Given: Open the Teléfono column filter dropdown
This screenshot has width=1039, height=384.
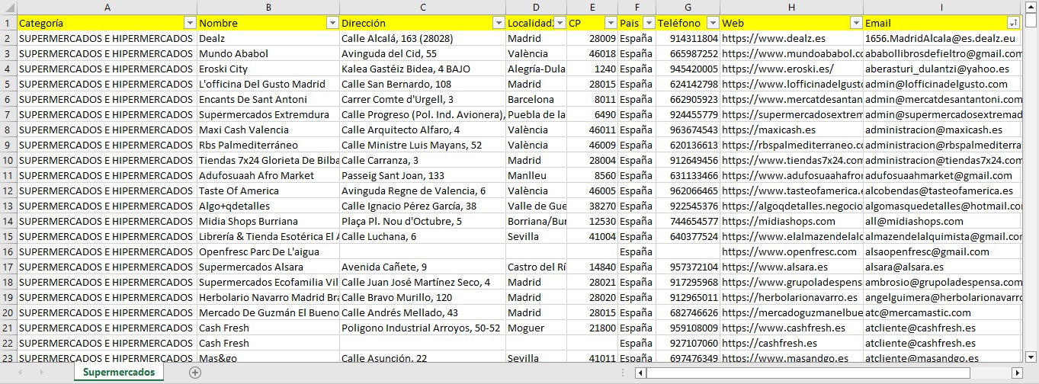Looking at the screenshot, I should (712, 23).
